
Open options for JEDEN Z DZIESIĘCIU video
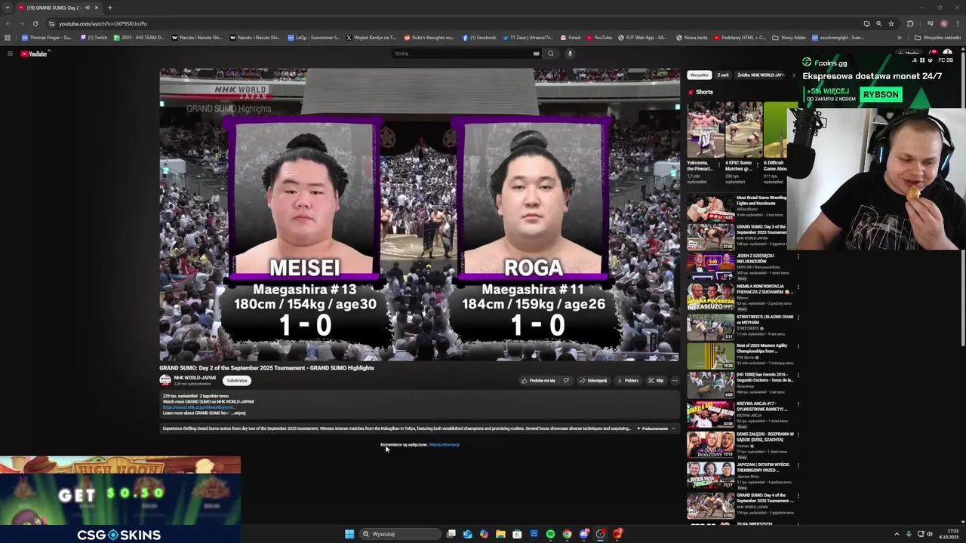(x=798, y=257)
